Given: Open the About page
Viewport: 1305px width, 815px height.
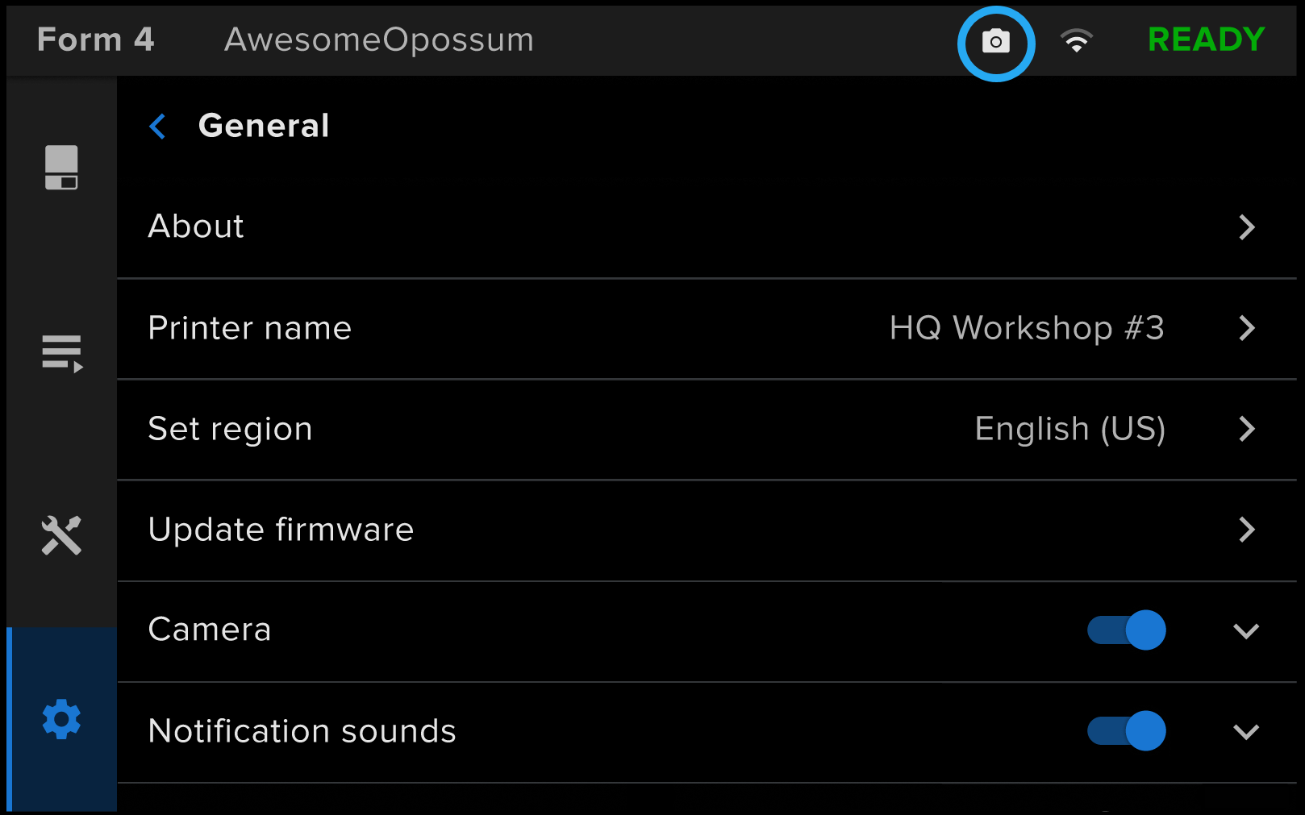Looking at the screenshot, I should 195,227.
